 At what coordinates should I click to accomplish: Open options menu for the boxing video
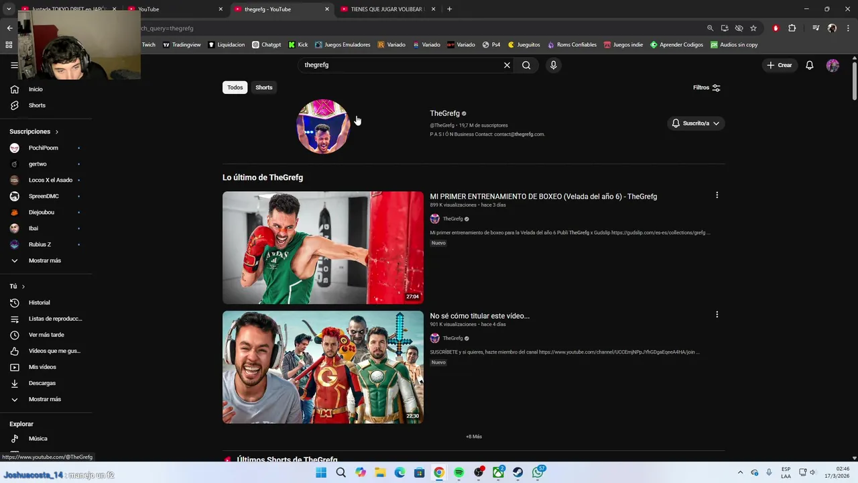[717, 195]
